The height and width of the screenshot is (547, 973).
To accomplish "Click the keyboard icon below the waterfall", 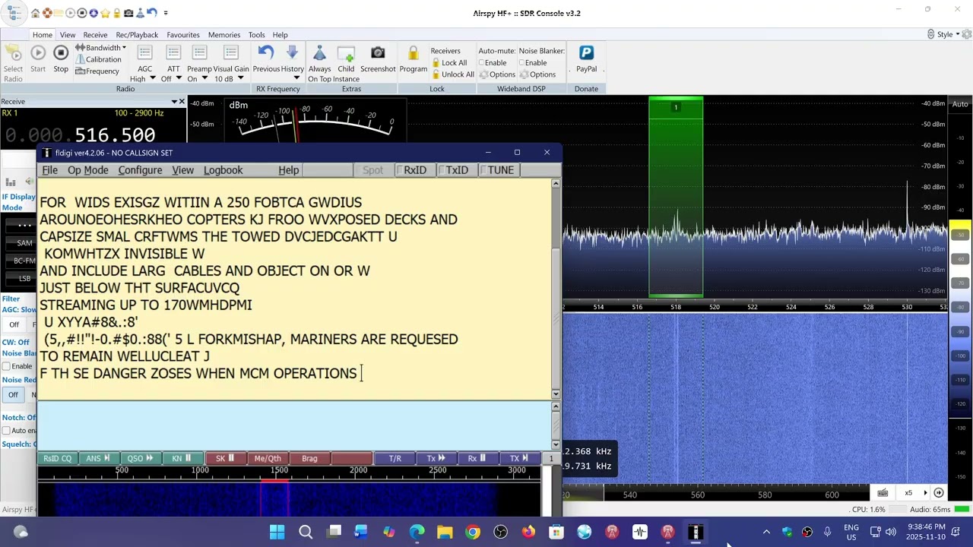I will coord(883,493).
